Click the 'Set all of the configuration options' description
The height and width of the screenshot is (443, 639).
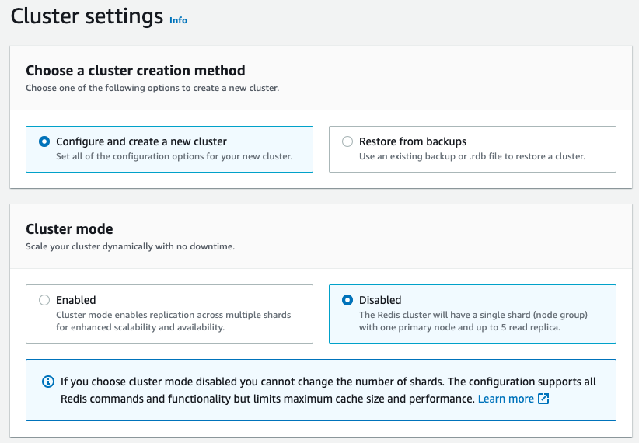tap(174, 156)
